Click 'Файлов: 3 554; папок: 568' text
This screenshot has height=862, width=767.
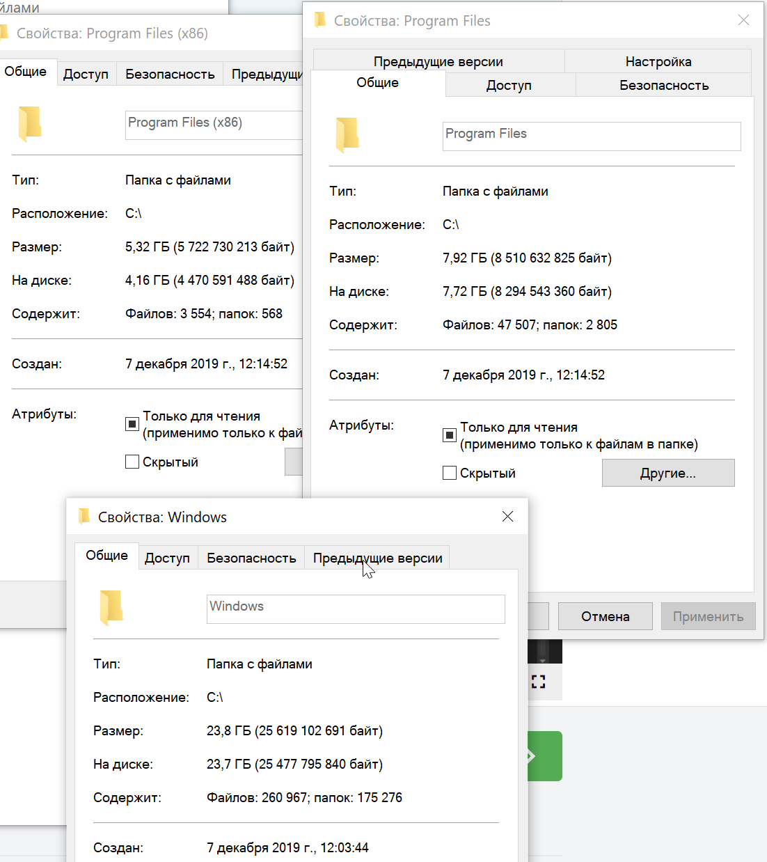tap(204, 314)
